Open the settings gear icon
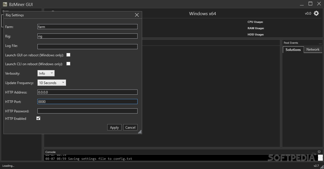 [316, 13]
